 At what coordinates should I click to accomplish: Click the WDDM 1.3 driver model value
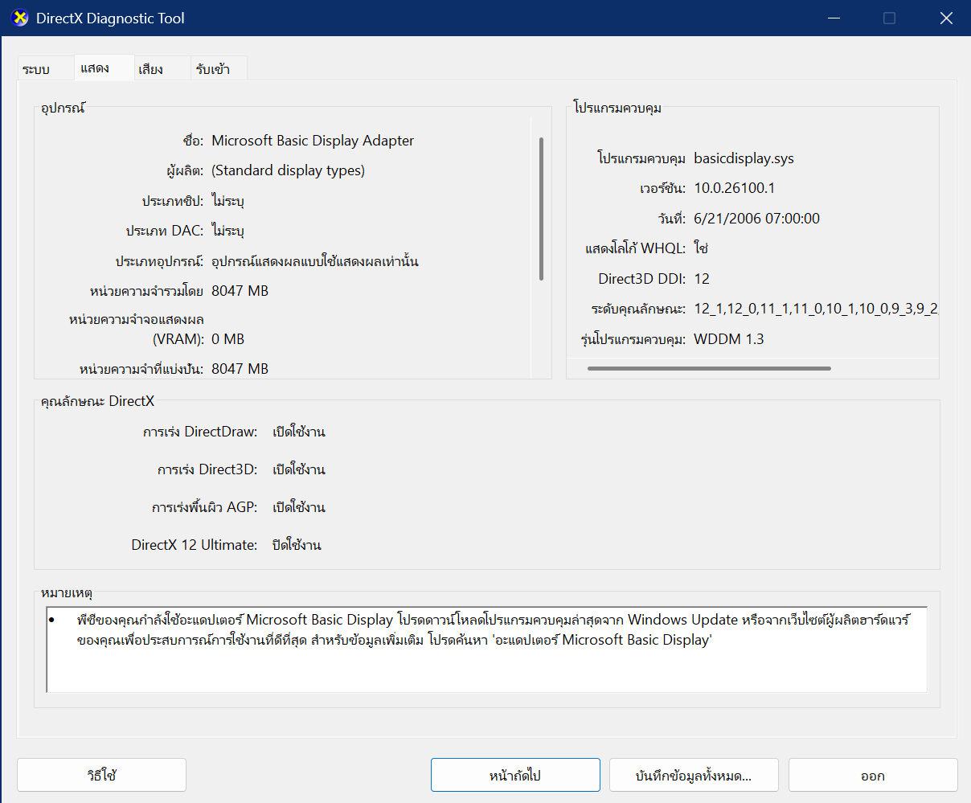tap(728, 339)
